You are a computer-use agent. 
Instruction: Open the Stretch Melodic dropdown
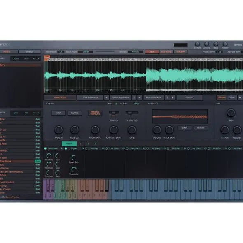tap(136, 52)
